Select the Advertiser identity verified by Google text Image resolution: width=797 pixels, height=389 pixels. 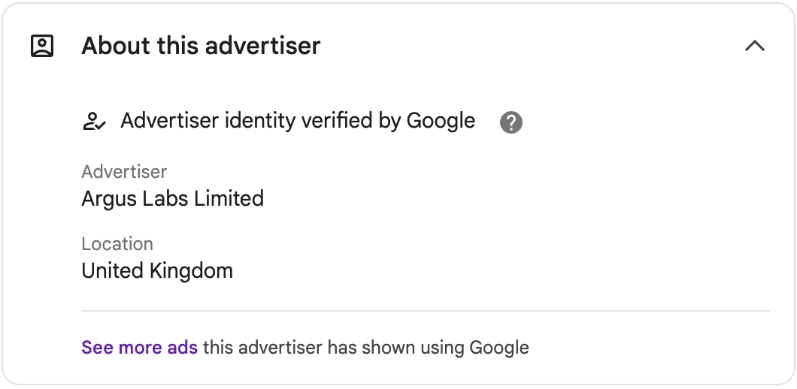point(298,121)
